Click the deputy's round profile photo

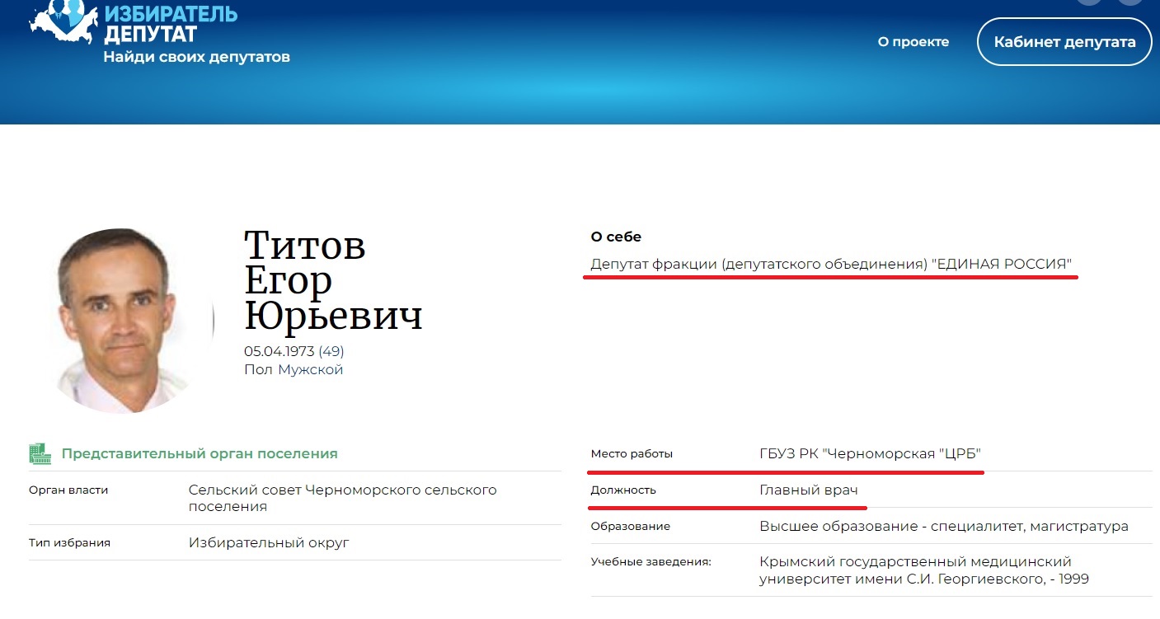point(122,320)
